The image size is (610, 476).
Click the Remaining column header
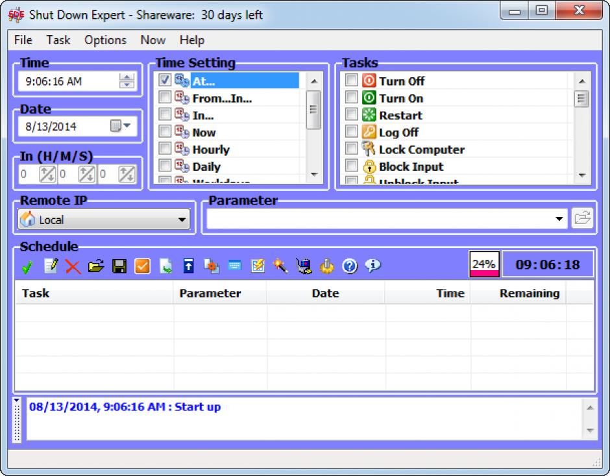click(518, 293)
